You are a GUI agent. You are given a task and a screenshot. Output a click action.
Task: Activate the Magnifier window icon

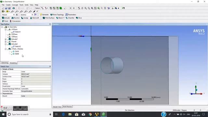click(x=95, y=8)
